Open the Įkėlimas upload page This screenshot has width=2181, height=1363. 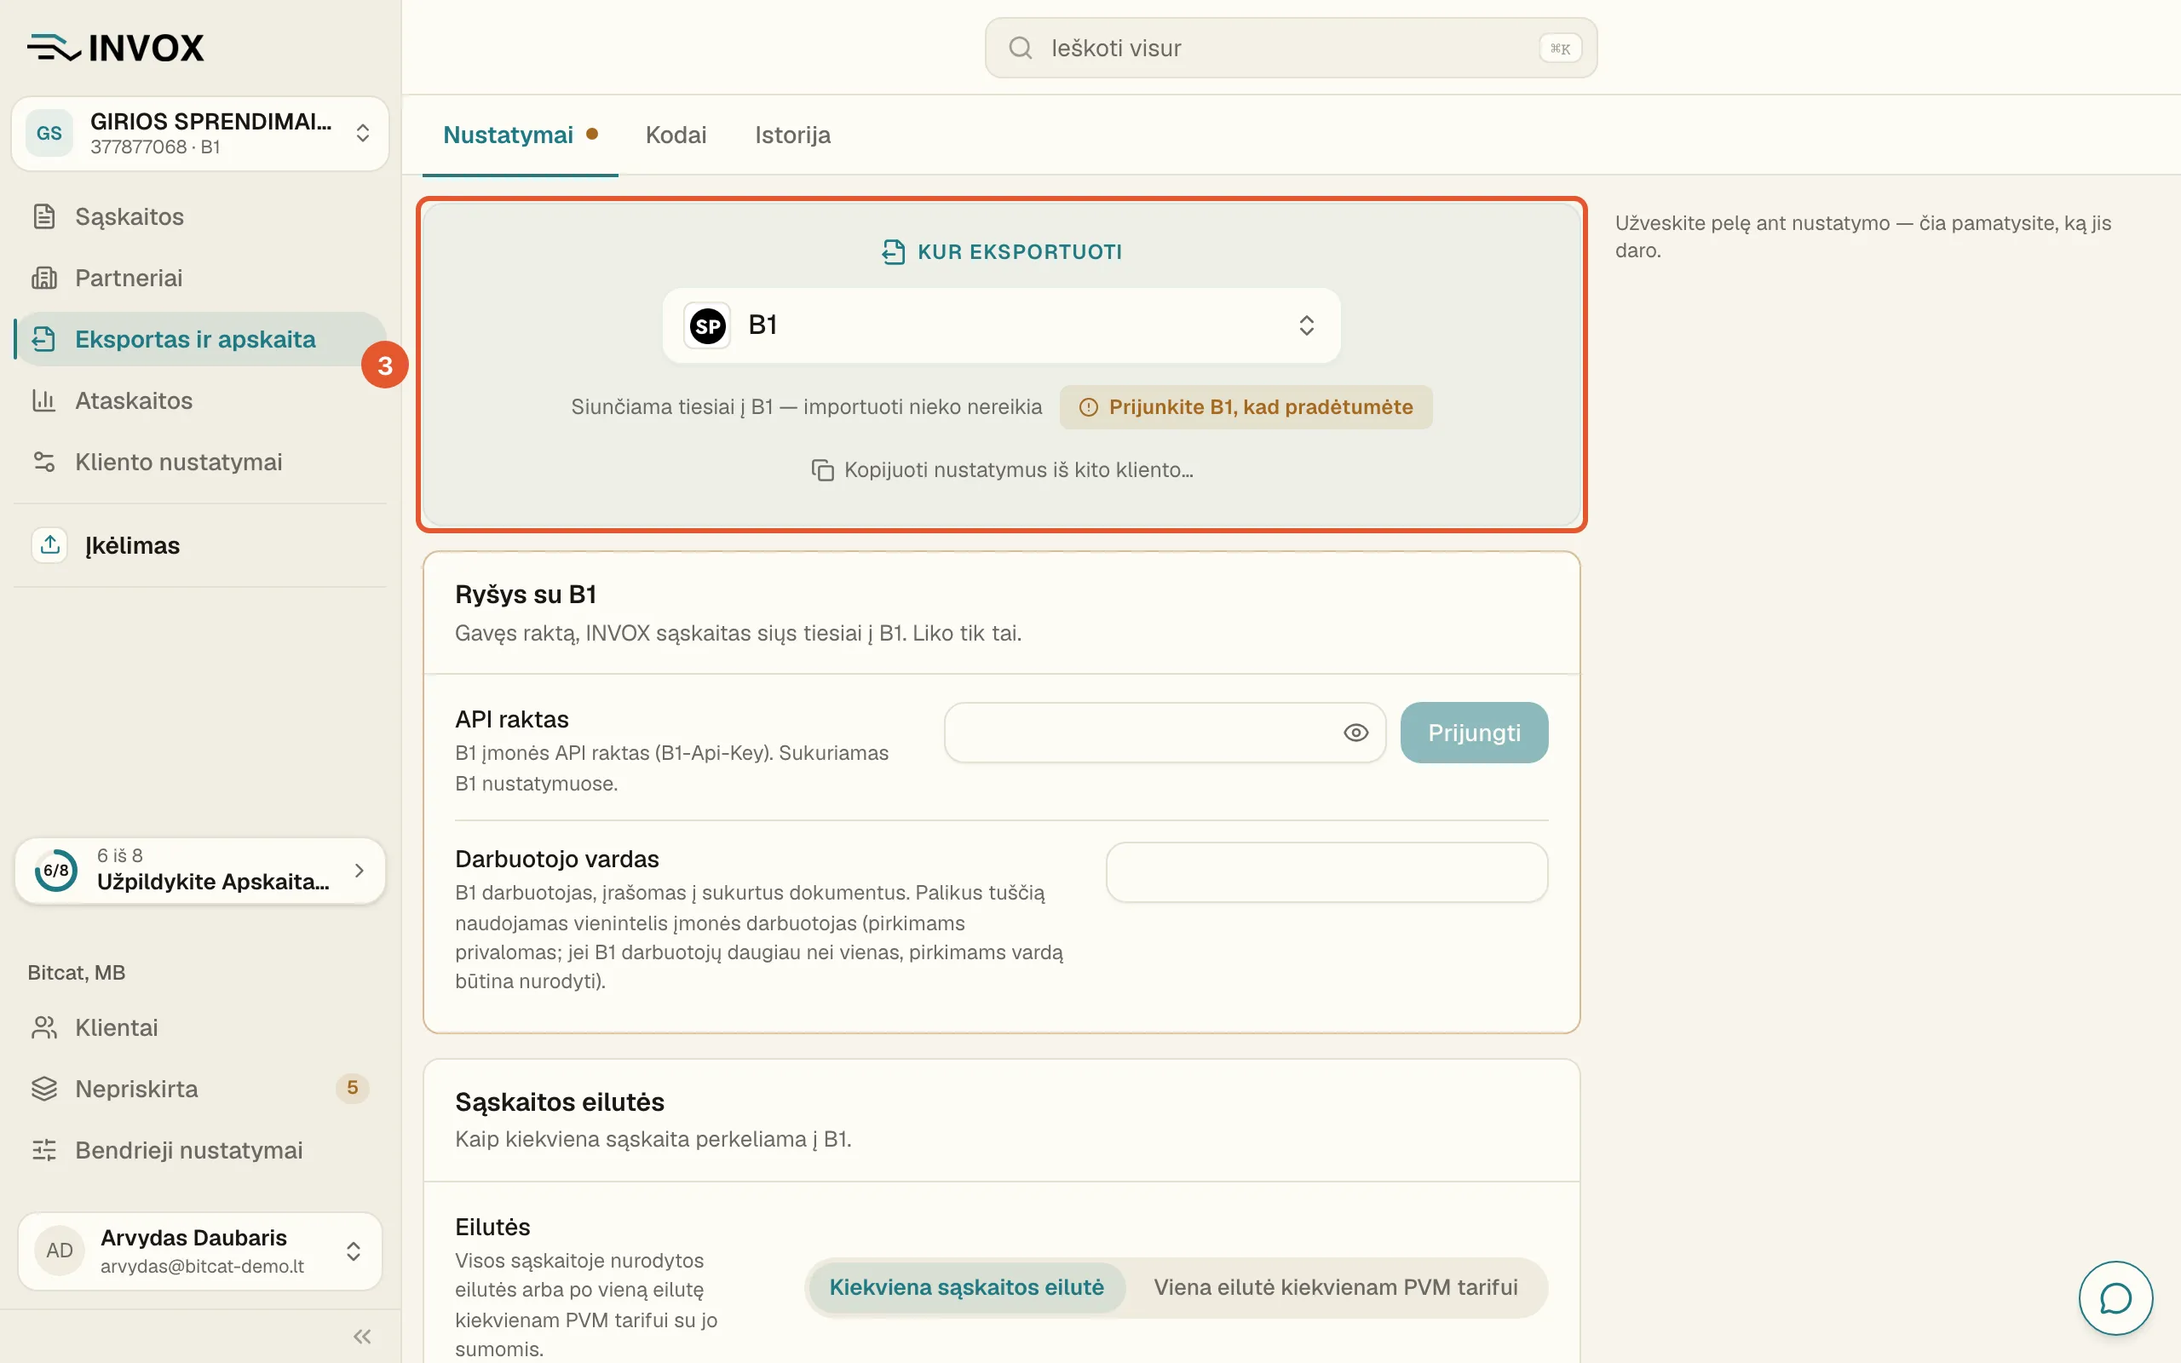[200, 545]
